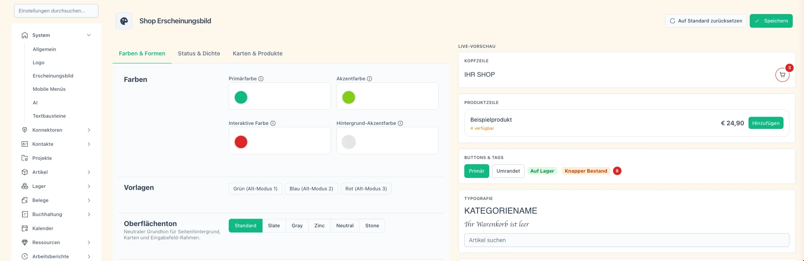Image resolution: width=804 pixels, height=261 pixels.
Task: Click the Arbeitsberichte clock icon
Action: (x=25, y=257)
